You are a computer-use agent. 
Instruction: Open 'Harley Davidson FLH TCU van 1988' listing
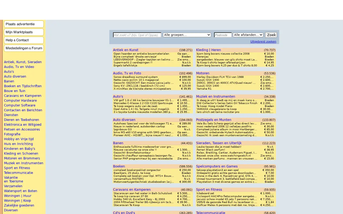(x=220, y=77)
